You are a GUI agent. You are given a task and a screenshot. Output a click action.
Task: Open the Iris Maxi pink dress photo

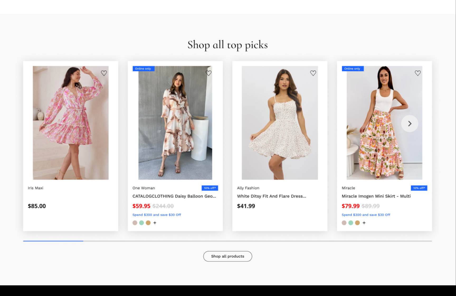tap(71, 123)
